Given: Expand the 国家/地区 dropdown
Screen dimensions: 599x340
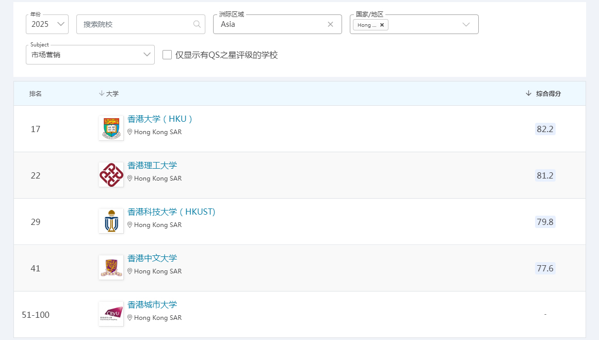Looking at the screenshot, I should [466, 24].
